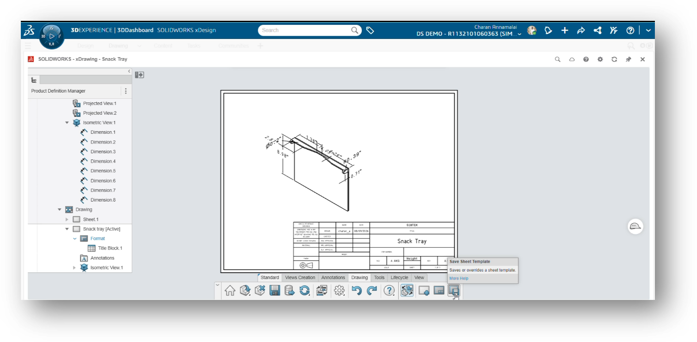Image resolution: width=697 pixels, height=342 pixels.
Task: Open the widget header gear settings
Action: 600,59
